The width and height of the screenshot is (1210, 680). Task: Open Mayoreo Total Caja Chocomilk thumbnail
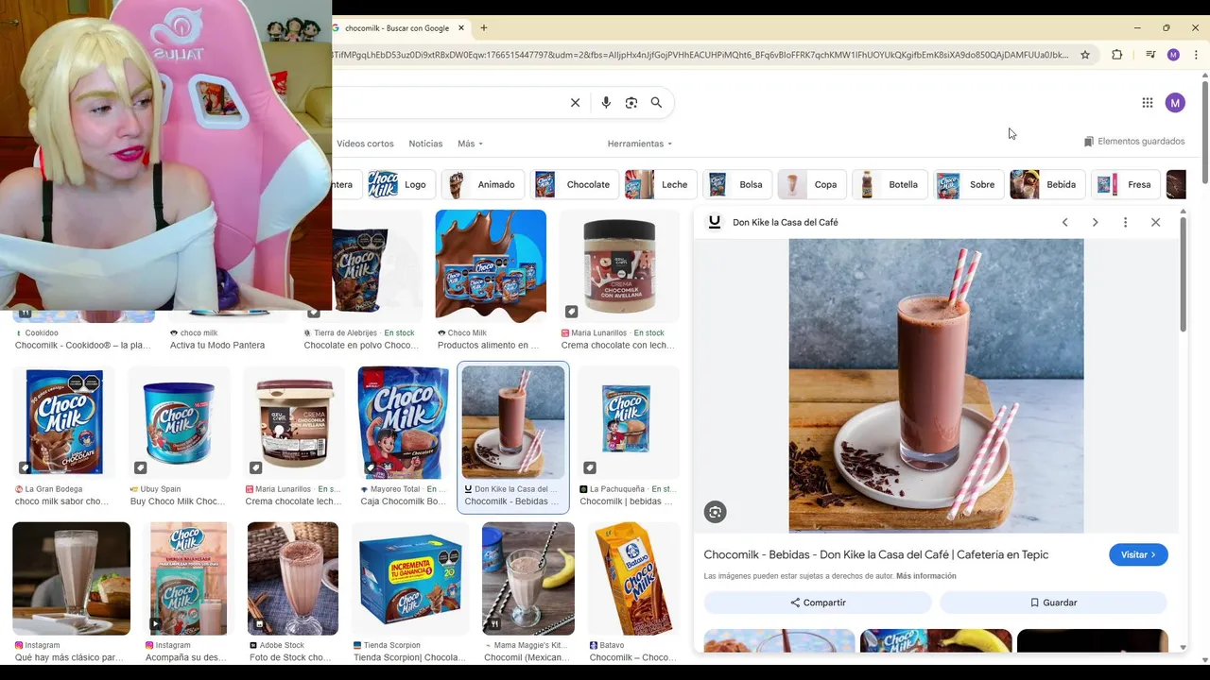[404, 422]
